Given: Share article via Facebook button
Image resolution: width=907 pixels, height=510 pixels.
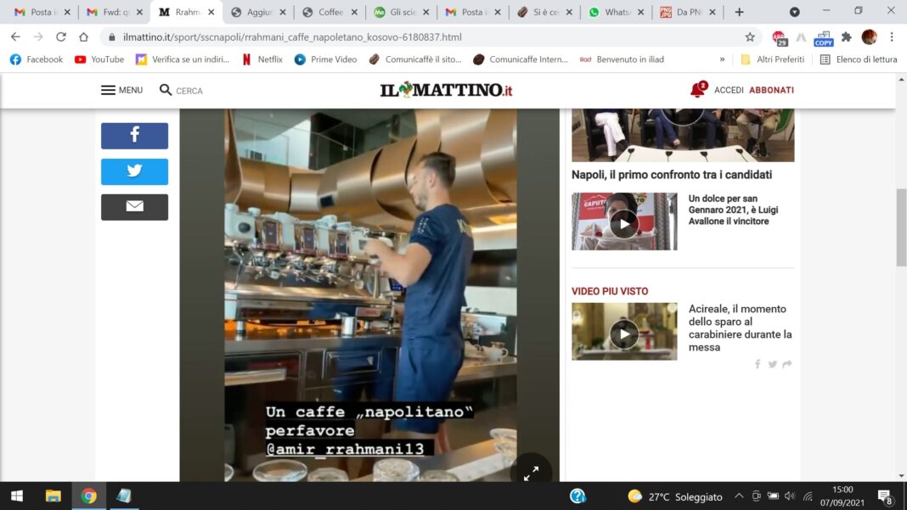Looking at the screenshot, I should coord(134,136).
